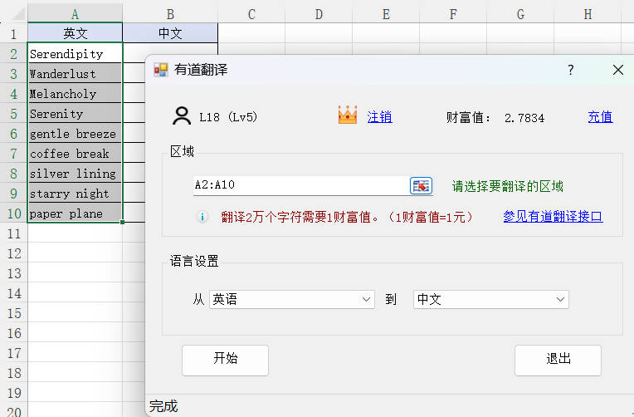This screenshot has width=634, height=417.
Task: Click the 中文 header cell in B1
Action: click(x=170, y=34)
